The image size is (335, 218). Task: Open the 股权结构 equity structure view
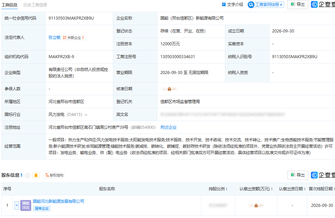(54, 175)
